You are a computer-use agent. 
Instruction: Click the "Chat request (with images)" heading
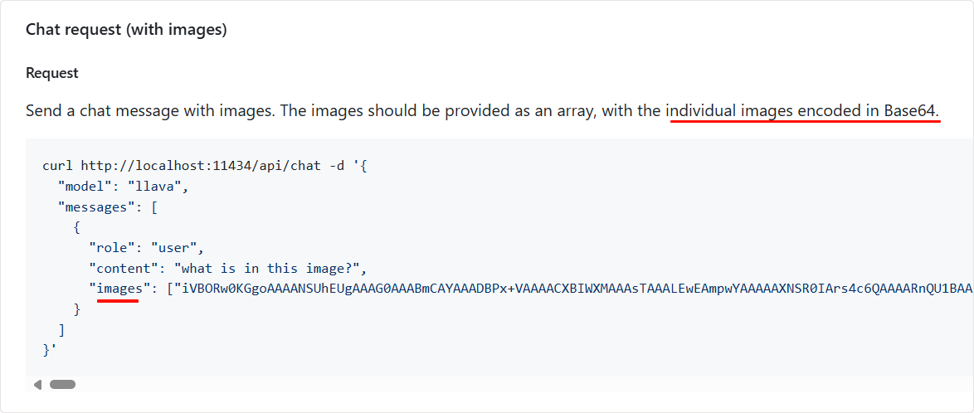[x=126, y=30]
